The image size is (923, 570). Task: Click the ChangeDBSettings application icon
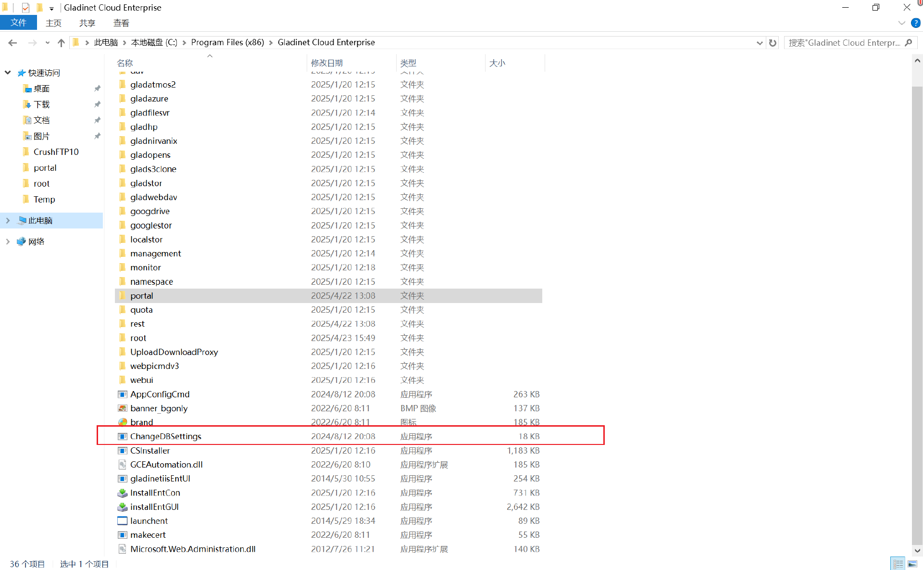click(123, 436)
